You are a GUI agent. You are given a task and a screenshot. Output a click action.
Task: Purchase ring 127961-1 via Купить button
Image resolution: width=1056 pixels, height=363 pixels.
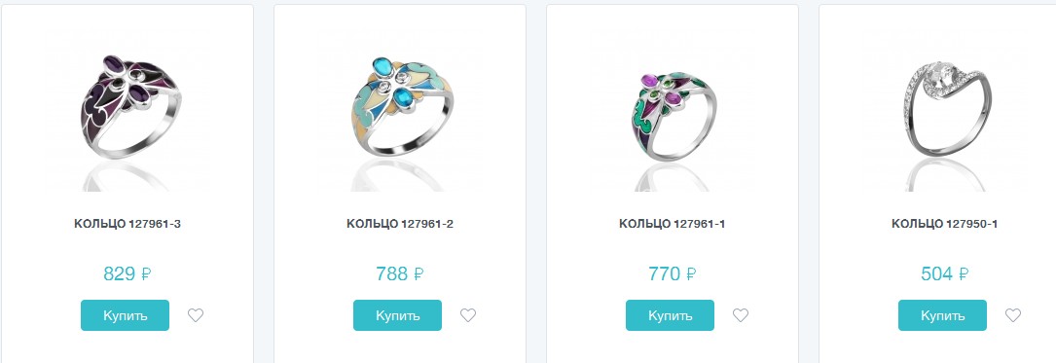point(671,315)
